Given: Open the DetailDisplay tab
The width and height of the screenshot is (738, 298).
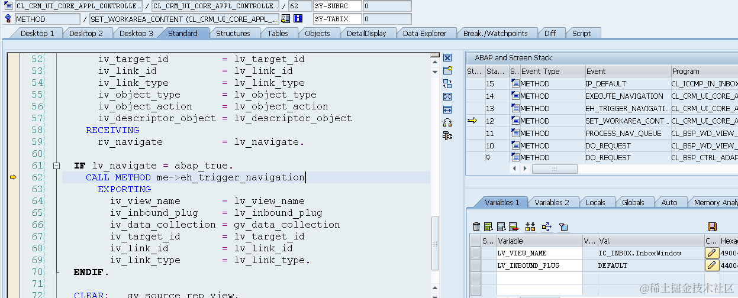Looking at the screenshot, I should pos(366,33).
